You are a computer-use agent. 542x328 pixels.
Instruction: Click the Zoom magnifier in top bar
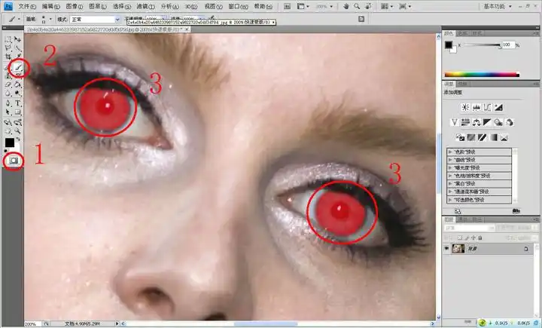pyautogui.click(x=358, y=6)
